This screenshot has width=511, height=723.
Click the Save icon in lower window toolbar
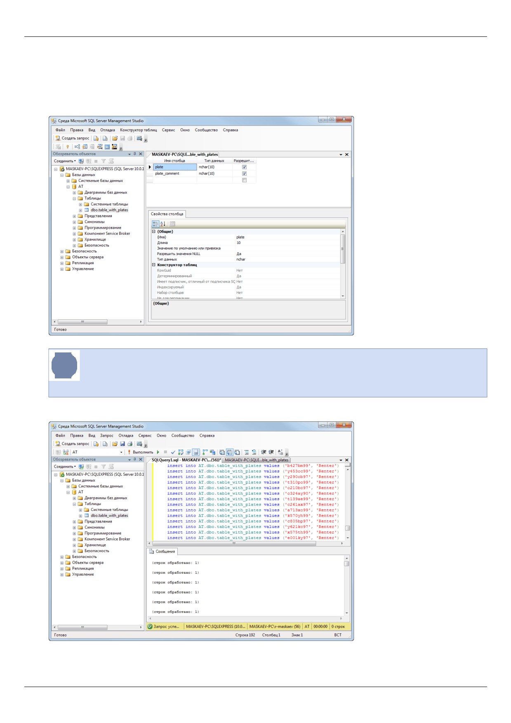122,444
